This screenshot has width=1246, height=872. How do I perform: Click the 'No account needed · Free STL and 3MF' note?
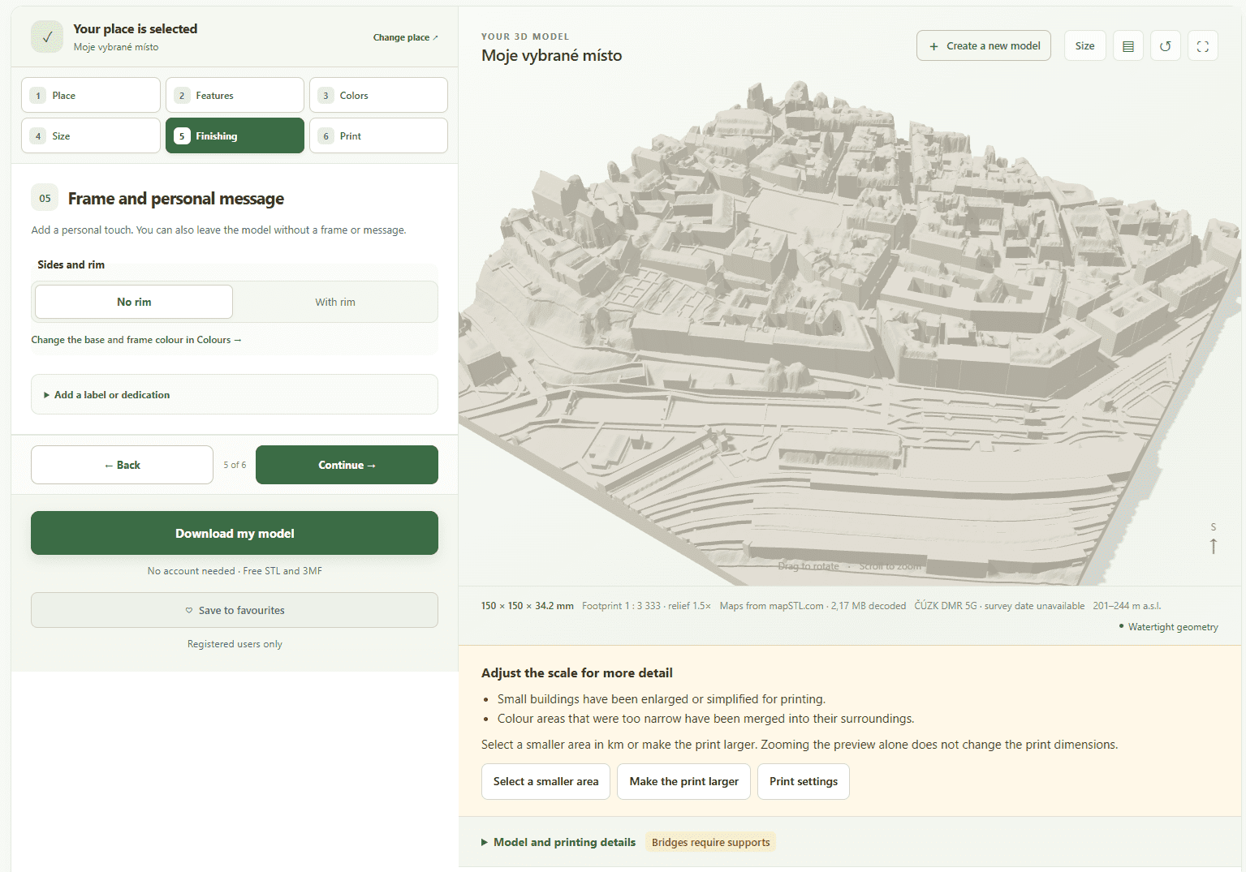(x=235, y=571)
